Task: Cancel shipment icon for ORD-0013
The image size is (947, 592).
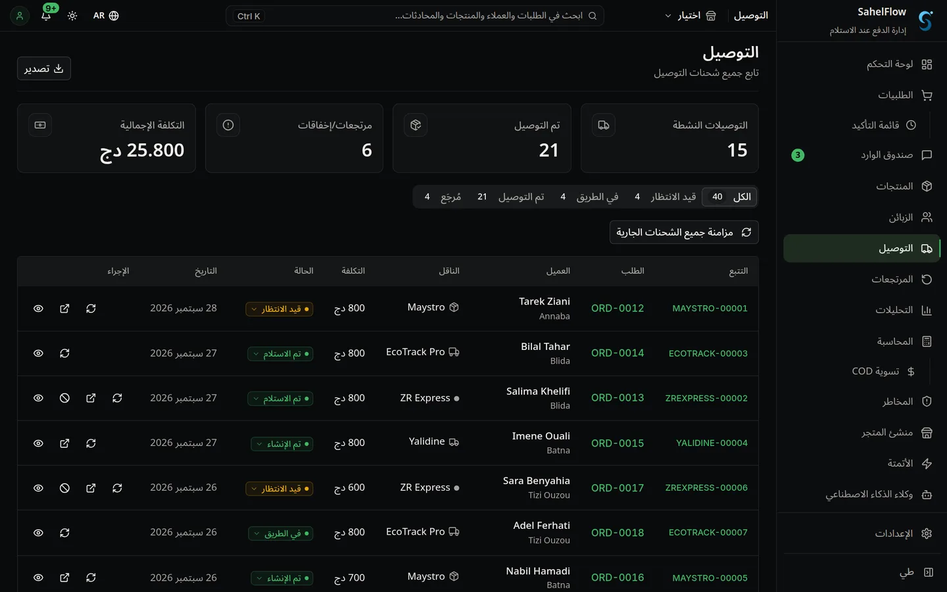Action: pos(64,398)
